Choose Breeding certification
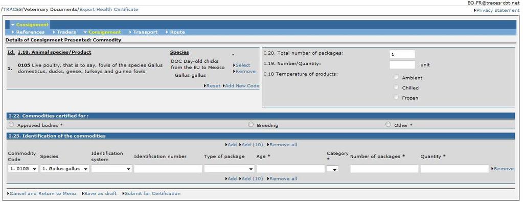The image size is (523, 202). pos(251,125)
